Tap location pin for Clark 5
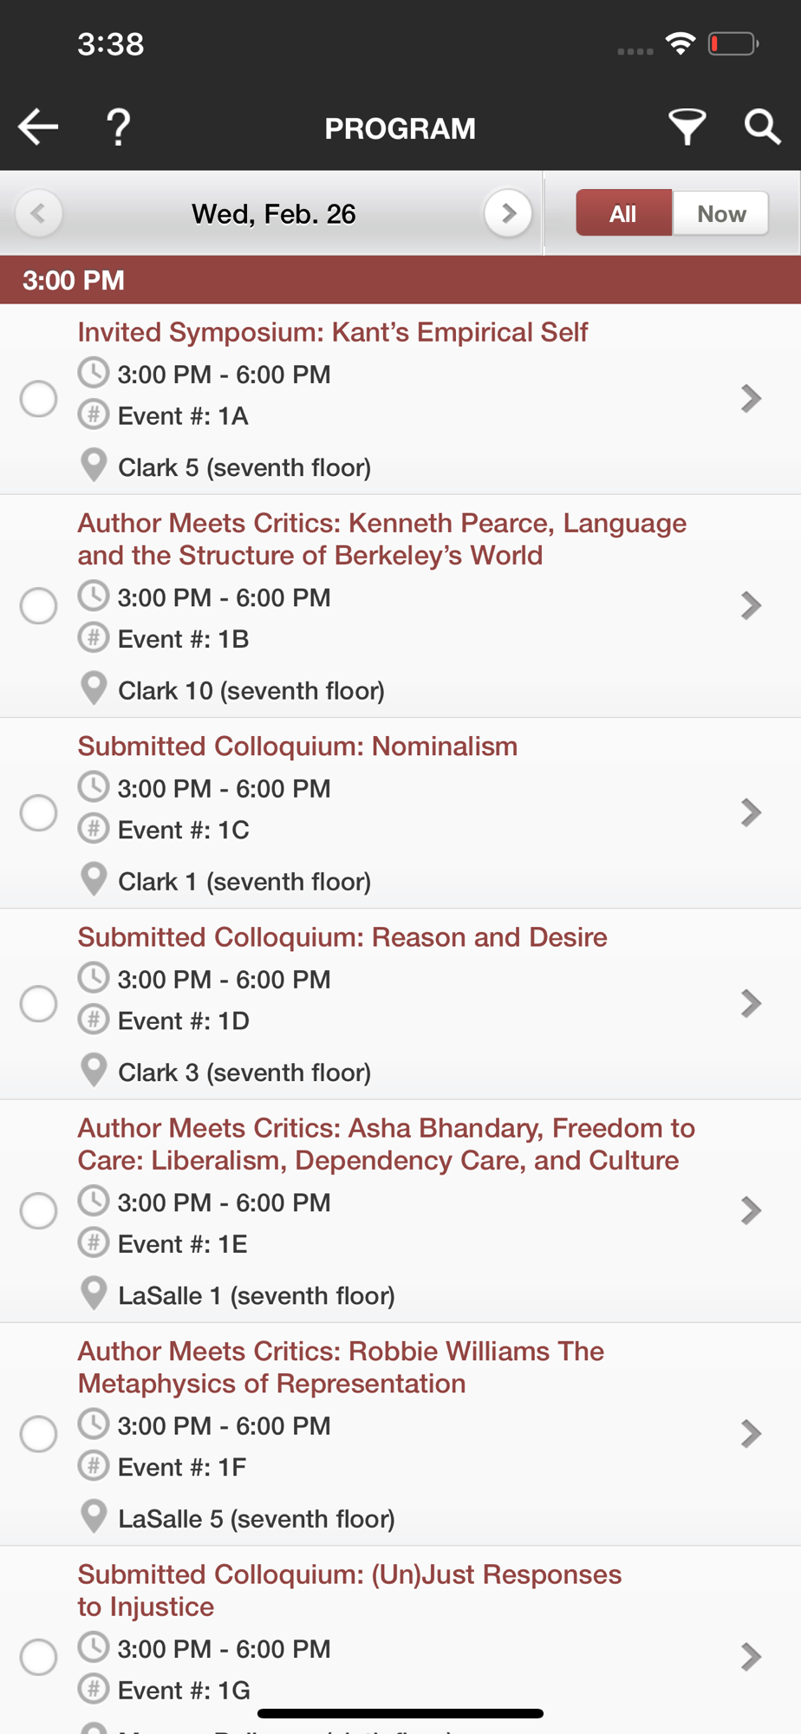 pos(94,466)
